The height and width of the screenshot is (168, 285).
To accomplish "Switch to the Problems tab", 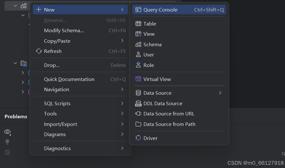I will 16,117.
